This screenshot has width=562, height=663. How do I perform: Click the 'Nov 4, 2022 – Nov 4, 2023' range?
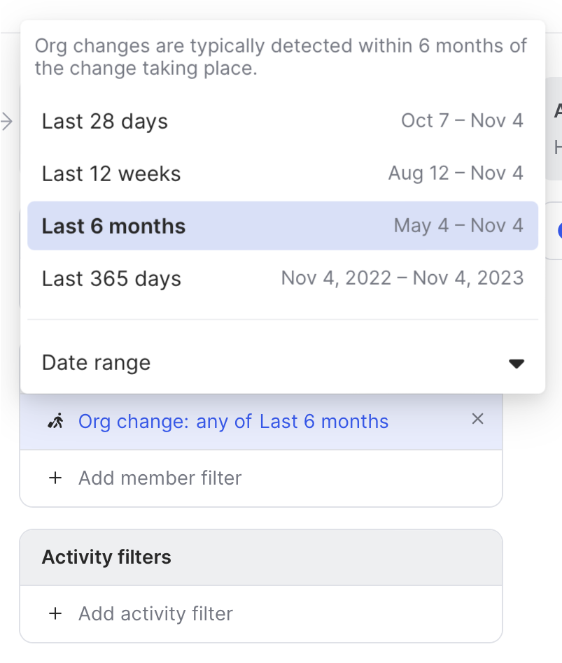pos(402,278)
